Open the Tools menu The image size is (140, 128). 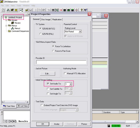[x=19, y=6]
